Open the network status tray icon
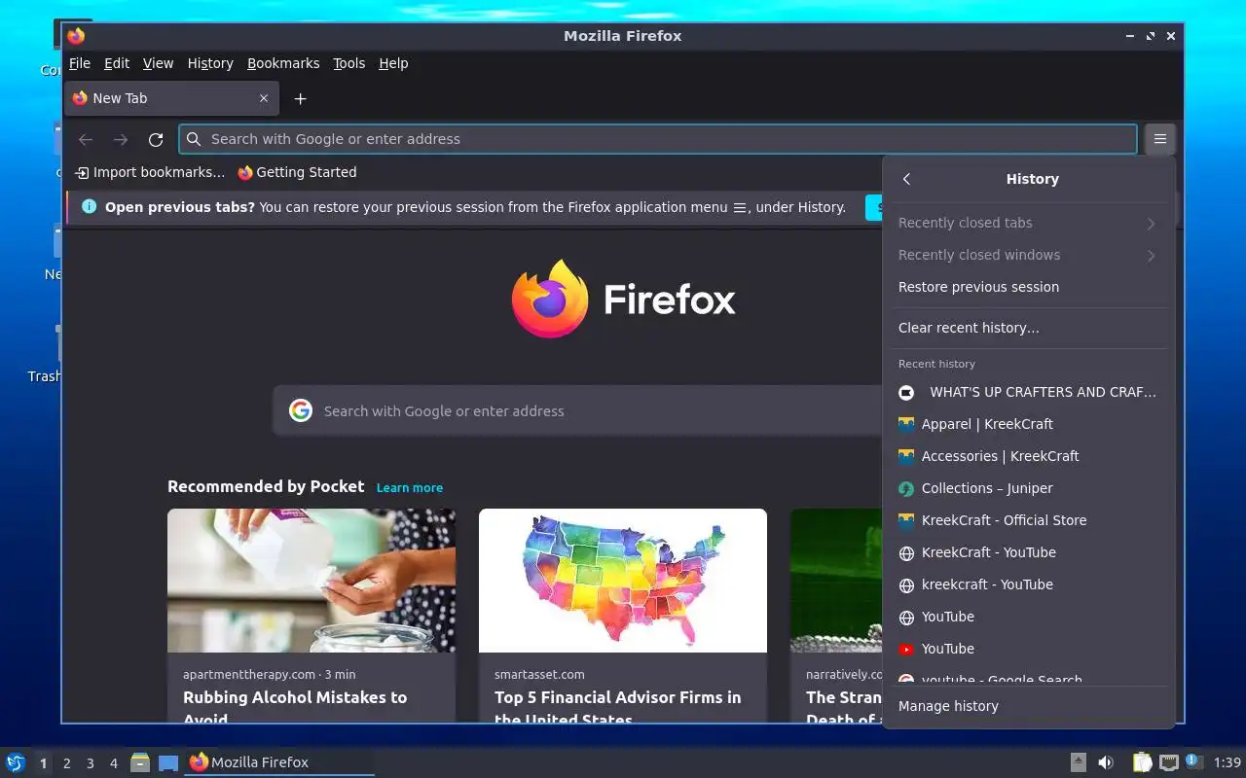 point(1168,762)
